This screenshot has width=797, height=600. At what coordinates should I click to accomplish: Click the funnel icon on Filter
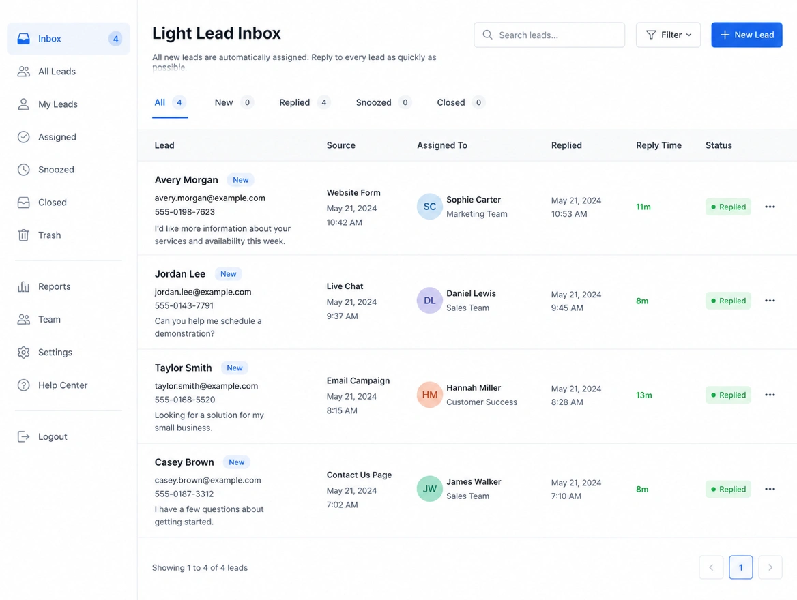(650, 35)
